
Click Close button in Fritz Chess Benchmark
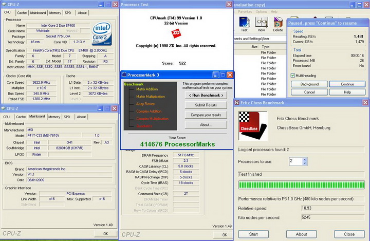point(349,234)
